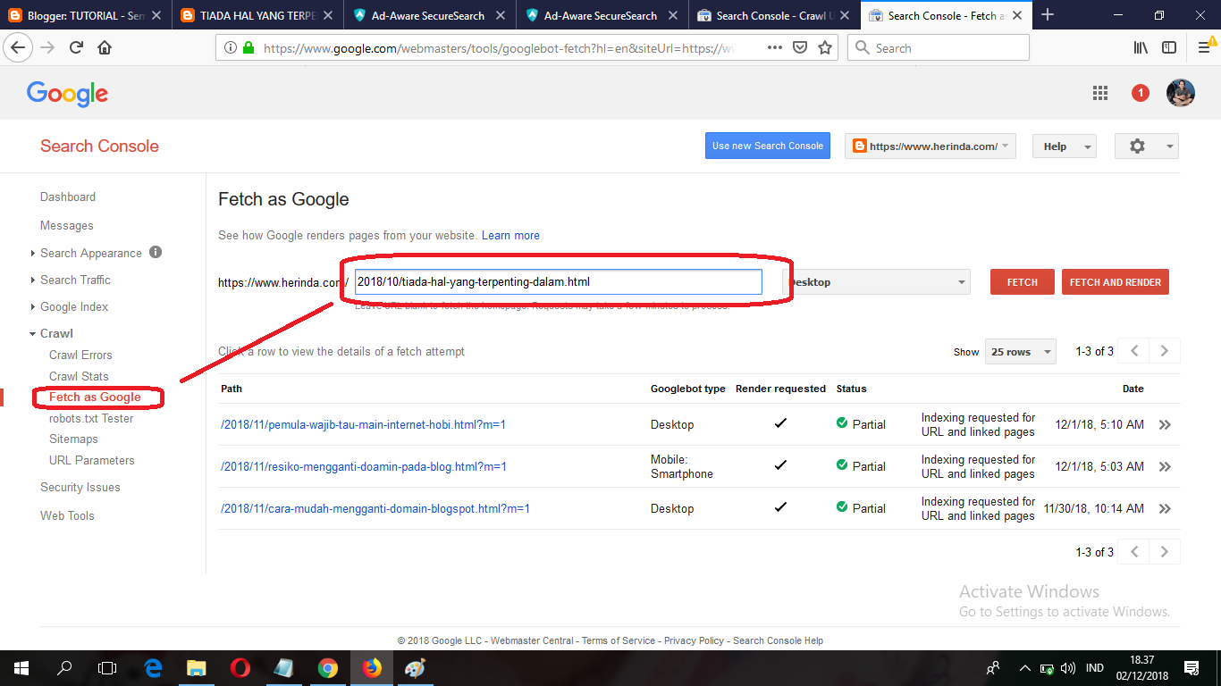Open the settings gear dropdown
Image resolution: width=1221 pixels, height=686 pixels.
[x=1147, y=146]
